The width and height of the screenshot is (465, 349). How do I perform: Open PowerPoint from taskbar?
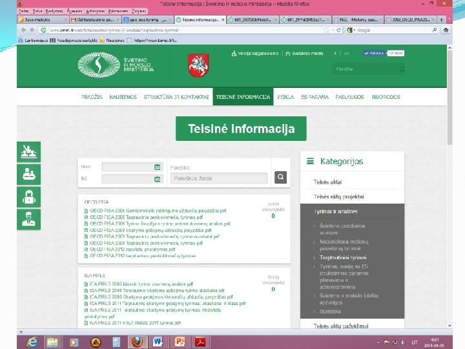click(x=180, y=342)
